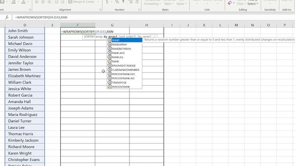Choose BINOM.DIST.RANGE from suggestions
Viewport: 295px width, 166px height.
[124, 65]
